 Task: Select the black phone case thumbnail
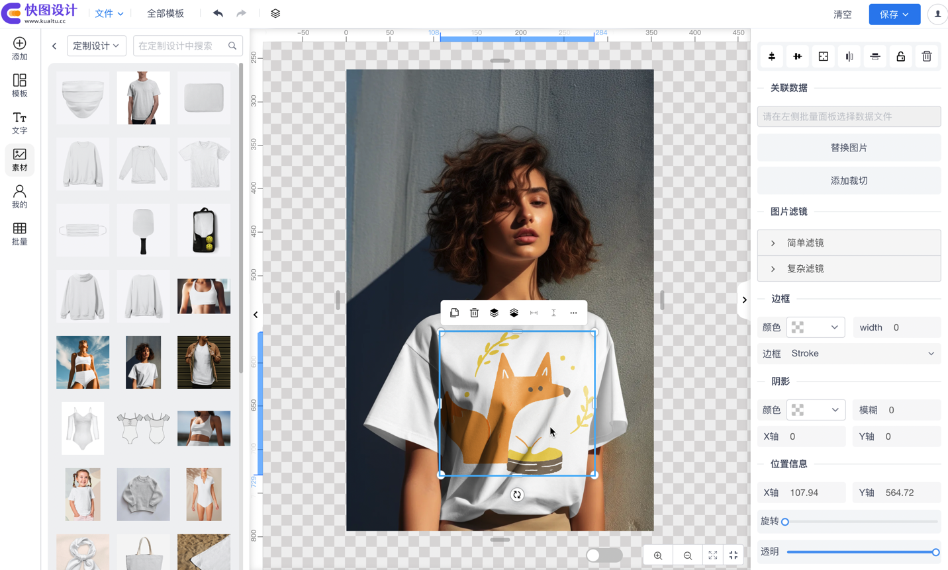(204, 230)
